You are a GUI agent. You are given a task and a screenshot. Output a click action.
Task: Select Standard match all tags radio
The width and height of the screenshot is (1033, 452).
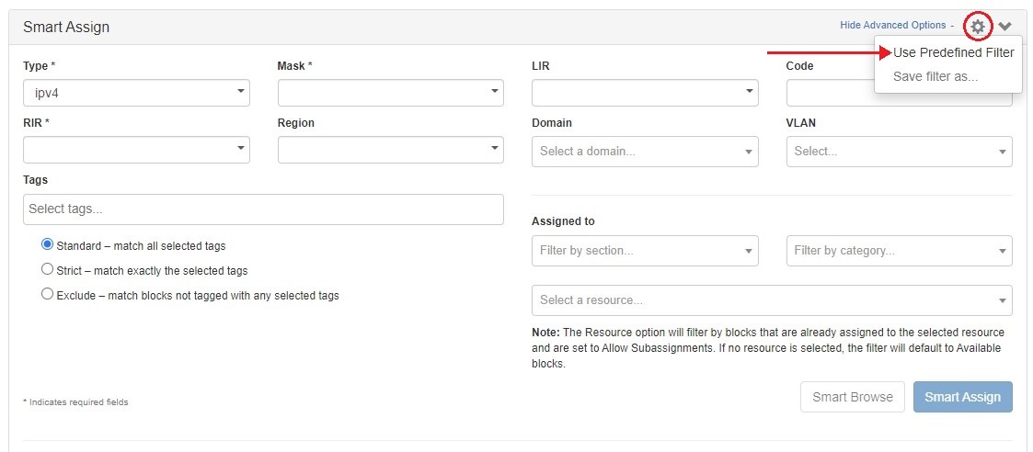click(x=48, y=245)
